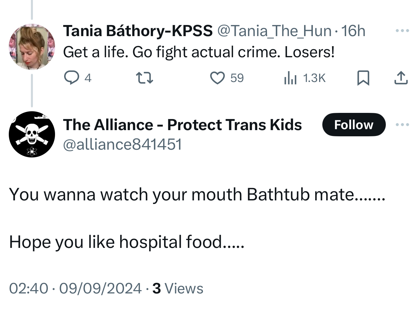Open the 16h timestamp link
420x311 pixels.
353,31
